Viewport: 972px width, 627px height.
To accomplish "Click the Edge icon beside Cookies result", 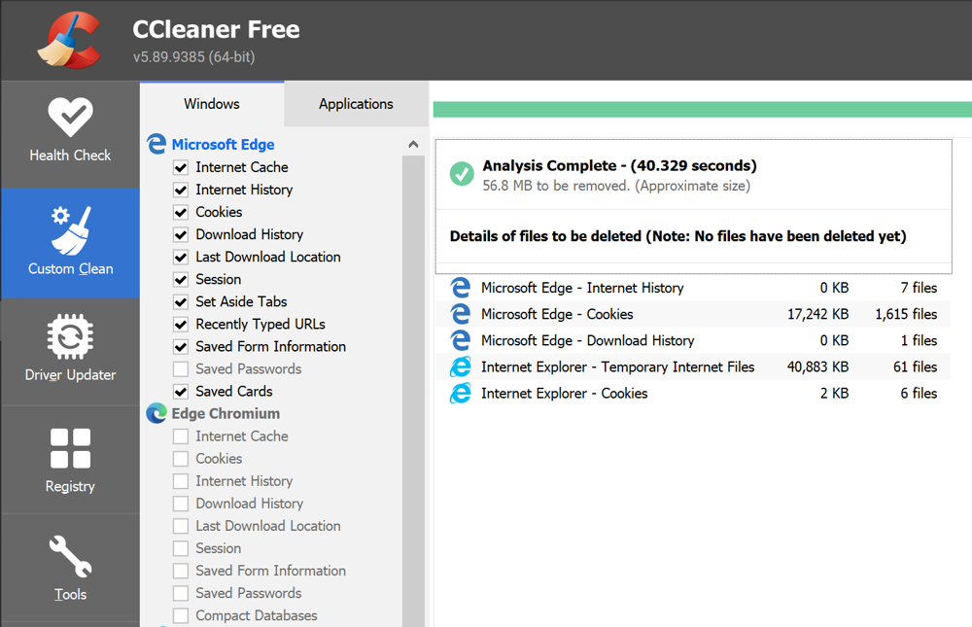I will tap(460, 314).
